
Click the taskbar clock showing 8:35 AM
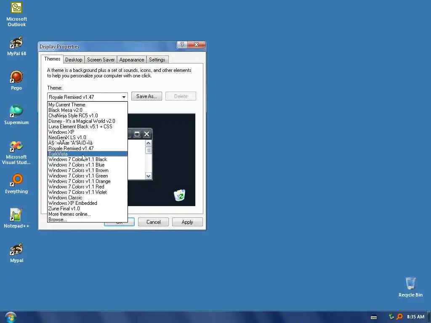click(x=415, y=317)
